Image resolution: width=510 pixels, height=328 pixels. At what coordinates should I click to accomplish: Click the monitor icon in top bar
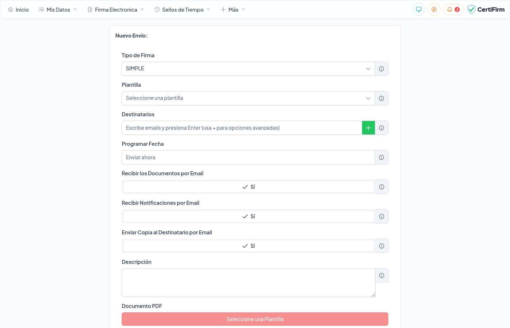[419, 9]
